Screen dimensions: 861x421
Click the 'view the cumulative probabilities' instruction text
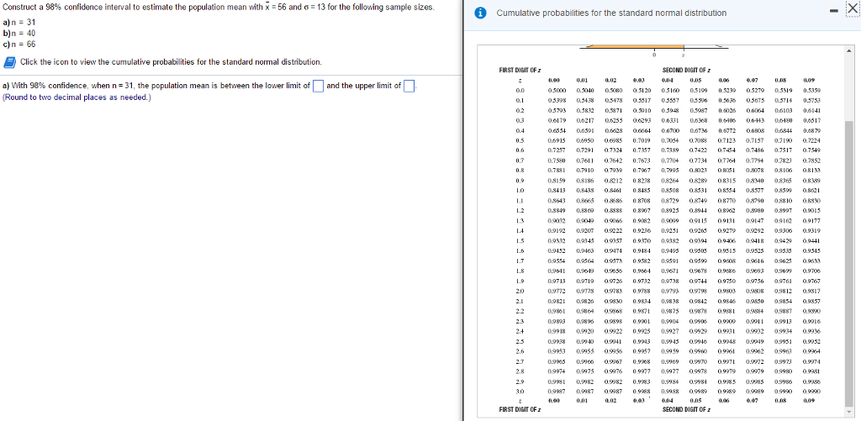click(171, 61)
